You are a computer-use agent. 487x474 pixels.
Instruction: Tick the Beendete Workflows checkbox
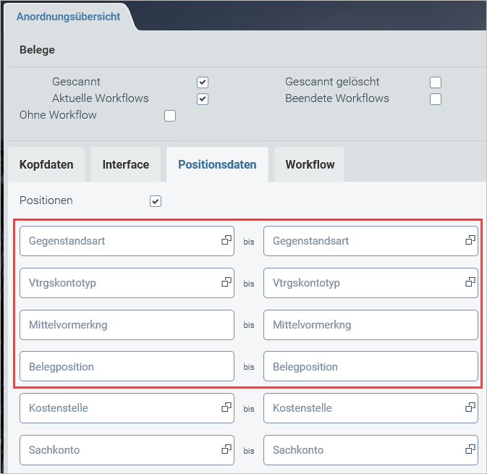point(436,99)
